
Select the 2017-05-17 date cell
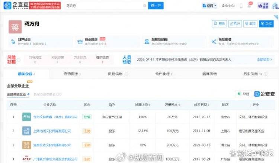tap(202, 117)
